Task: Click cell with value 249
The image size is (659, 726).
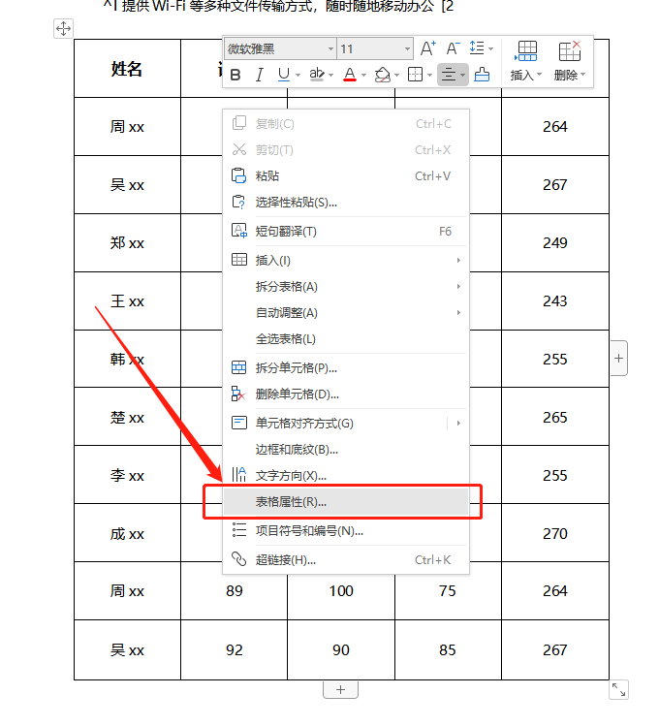Action: coord(555,242)
